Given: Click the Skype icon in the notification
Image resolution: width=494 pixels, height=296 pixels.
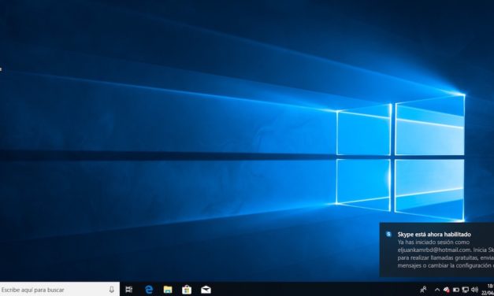Looking at the screenshot, I should [x=388, y=234].
